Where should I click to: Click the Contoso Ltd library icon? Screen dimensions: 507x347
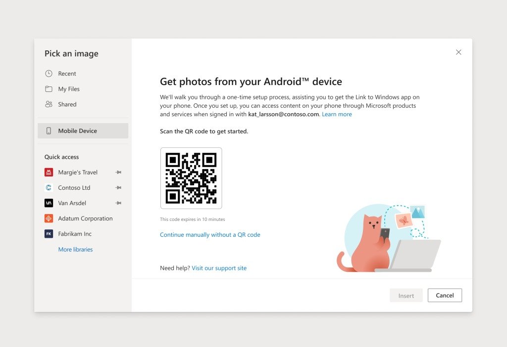tap(49, 188)
